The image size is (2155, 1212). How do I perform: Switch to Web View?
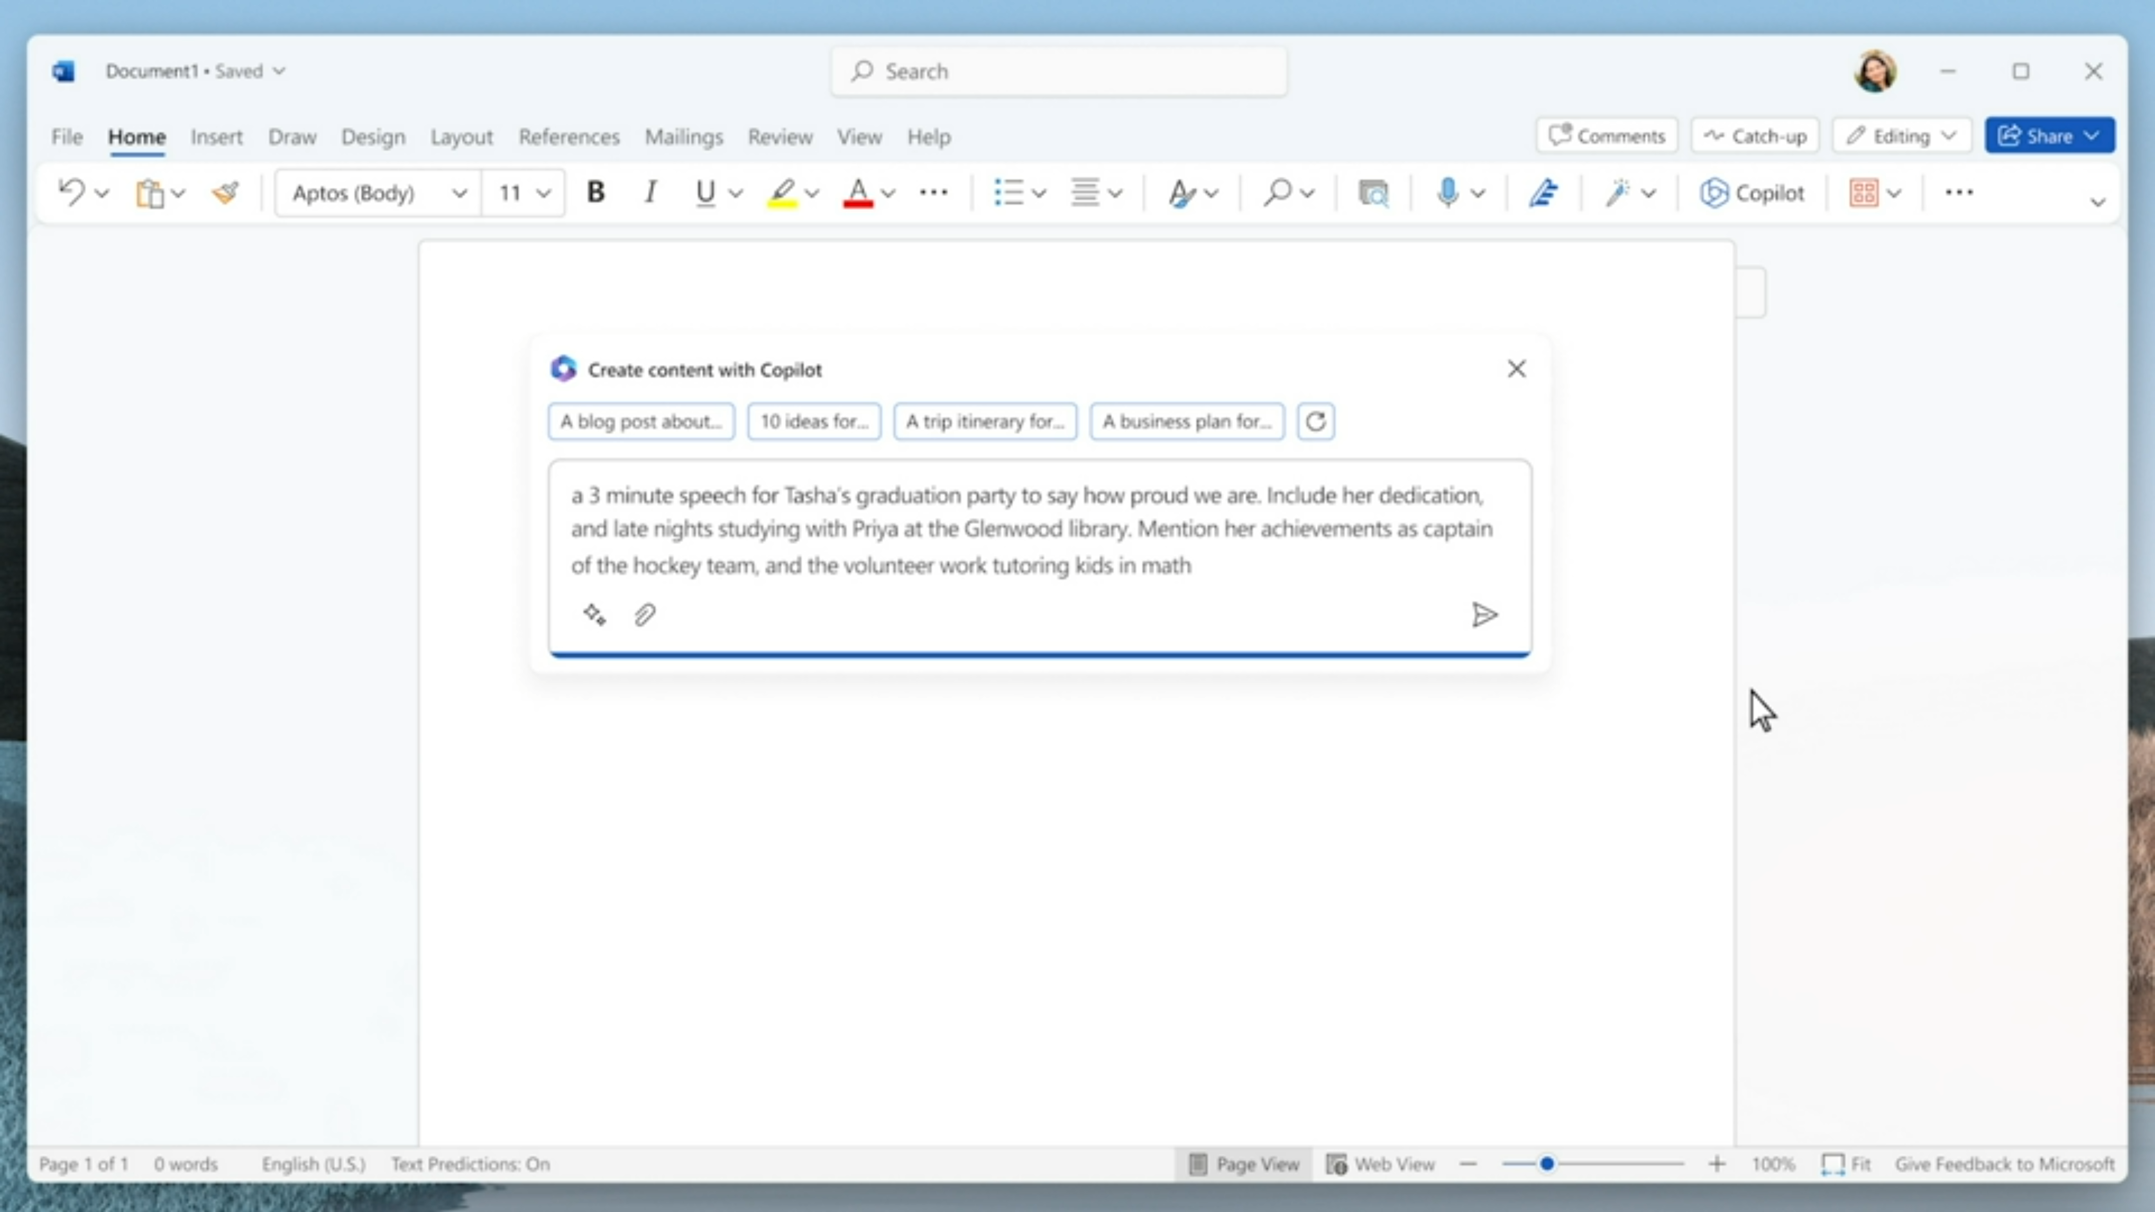[x=1381, y=1164]
